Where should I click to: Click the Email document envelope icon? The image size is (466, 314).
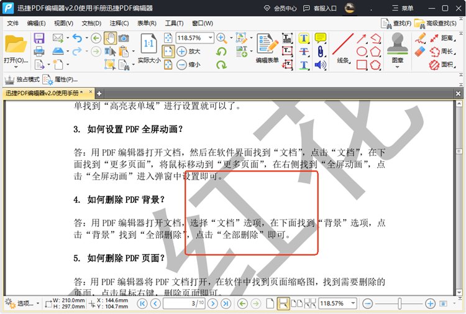click(x=58, y=38)
